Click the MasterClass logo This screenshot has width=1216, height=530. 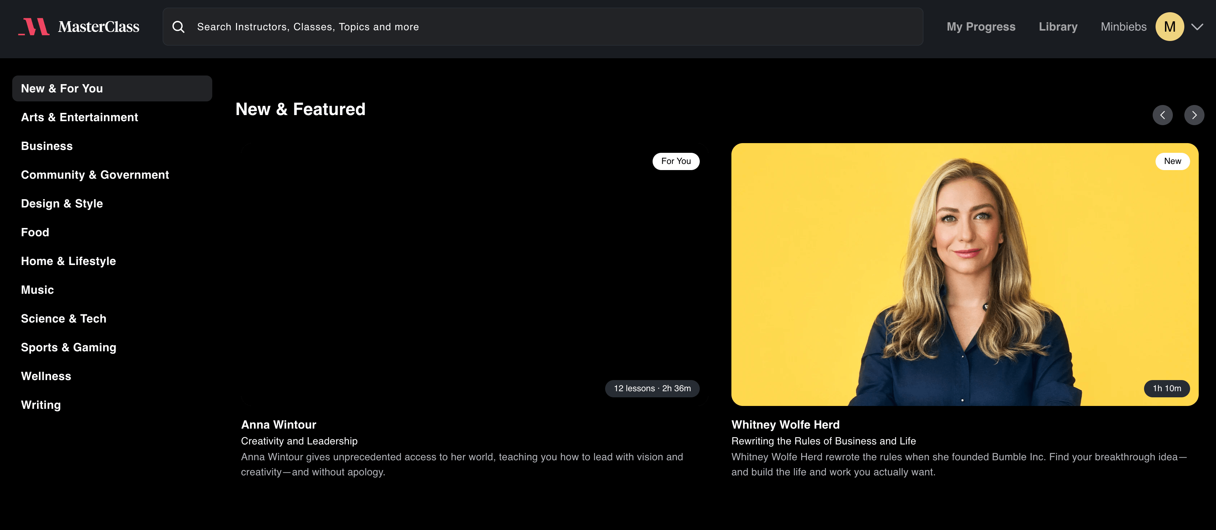click(79, 27)
